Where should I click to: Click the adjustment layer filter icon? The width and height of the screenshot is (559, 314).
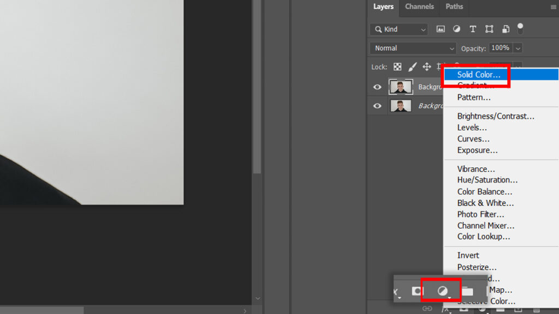tap(456, 29)
